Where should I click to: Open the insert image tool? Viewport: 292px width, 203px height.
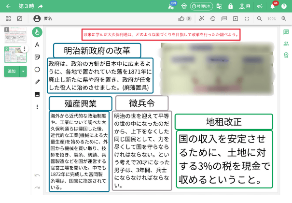click(x=37, y=94)
